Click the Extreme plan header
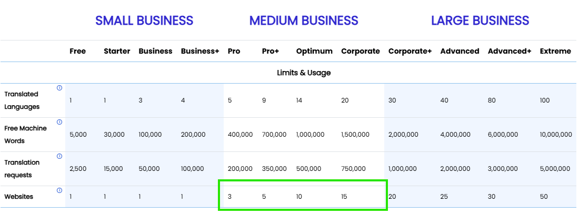The height and width of the screenshot is (214, 579). tap(555, 52)
